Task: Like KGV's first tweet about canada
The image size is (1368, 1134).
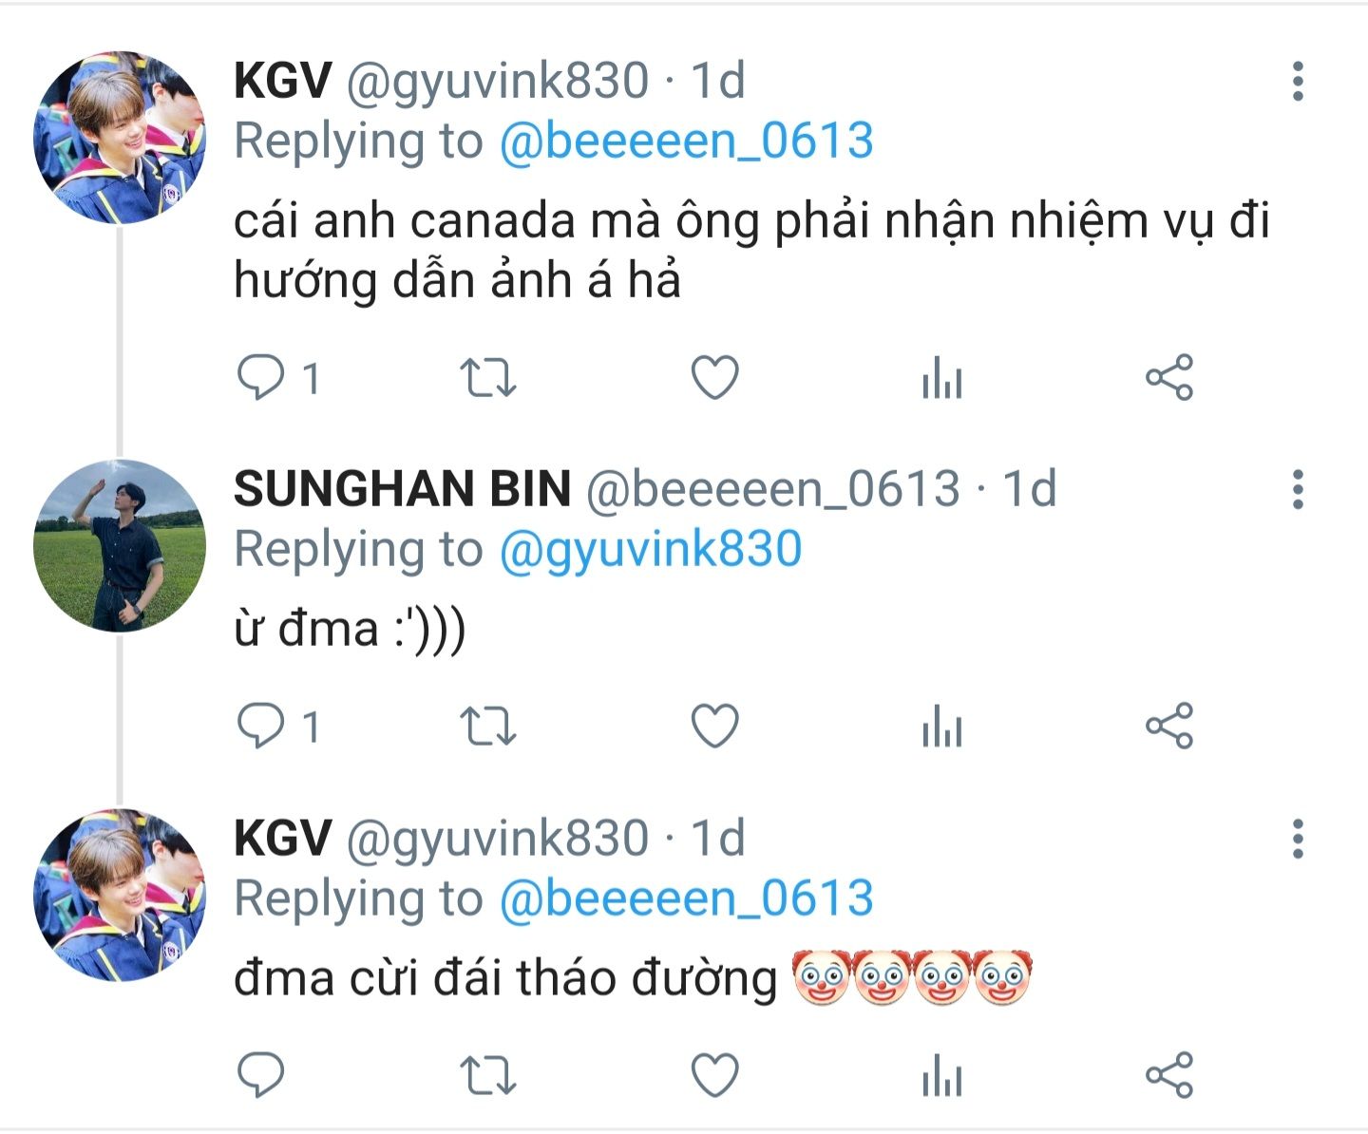Action: click(x=714, y=378)
